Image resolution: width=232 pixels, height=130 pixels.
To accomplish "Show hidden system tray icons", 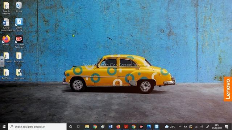I will pos(180,127).
